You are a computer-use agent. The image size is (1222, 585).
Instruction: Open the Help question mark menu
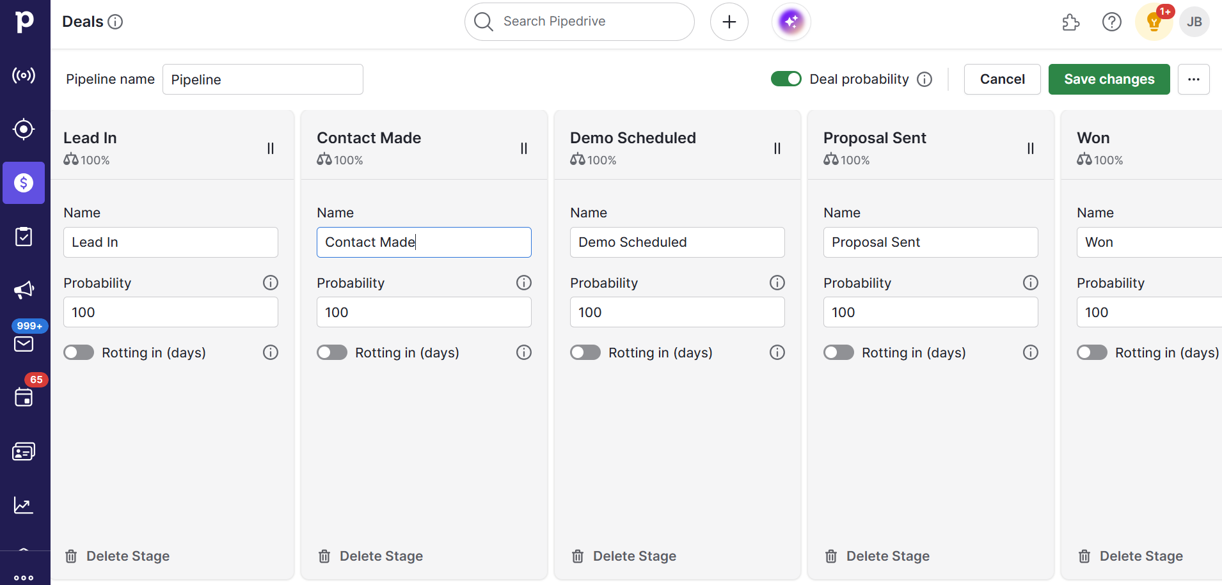click(x=1112, y=21)
